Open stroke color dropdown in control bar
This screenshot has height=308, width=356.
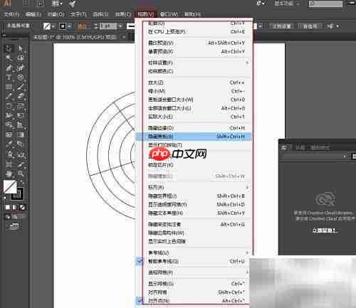point(70,26)
